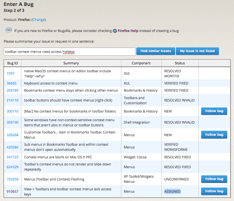Follow bug 910657 about access keys
The width and height of the screenshot is (234, 201).
214,191
